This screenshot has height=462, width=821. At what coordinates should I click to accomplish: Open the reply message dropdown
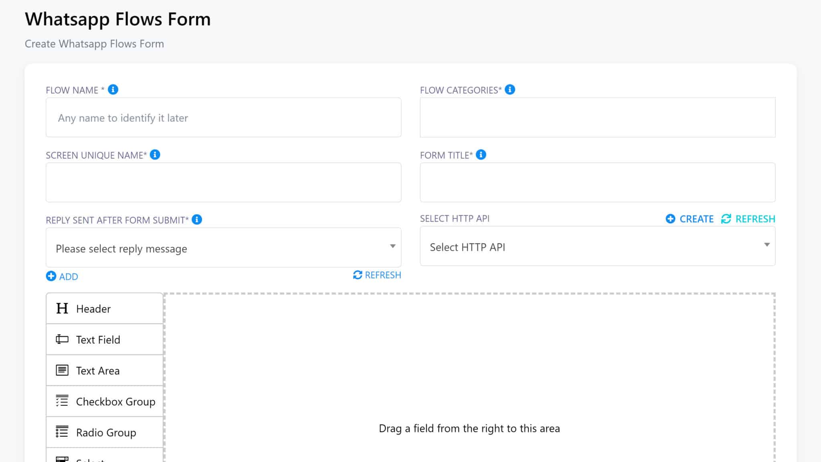[223, 248]
